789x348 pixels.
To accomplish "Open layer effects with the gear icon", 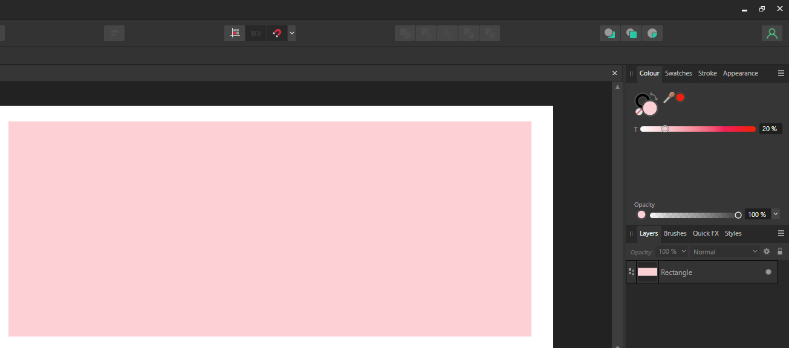I will [767, 251].
